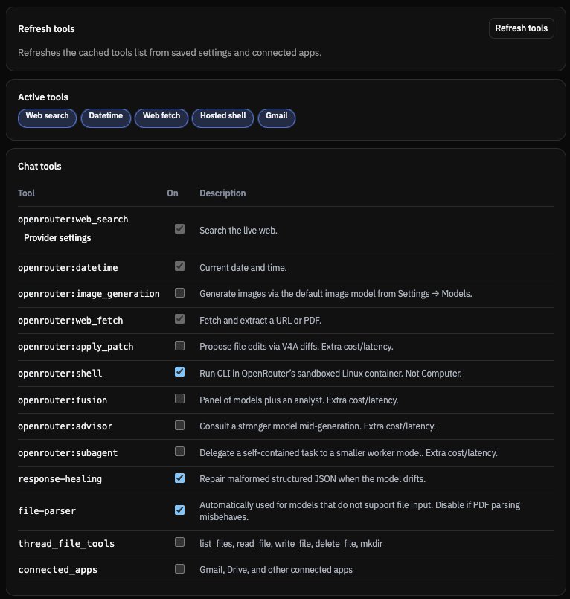
Task: Select the Web search active tool chip
Action: pyautogui.click(x=47, y=118)
